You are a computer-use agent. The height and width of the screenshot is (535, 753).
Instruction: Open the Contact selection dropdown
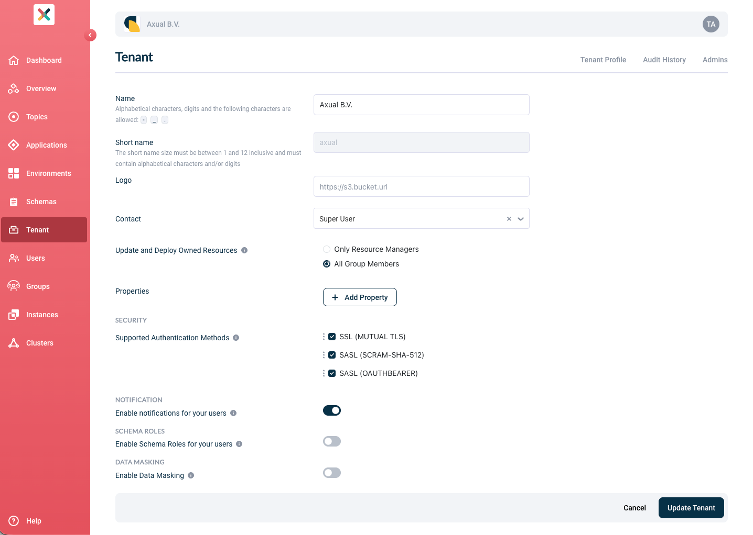[x=520, y=219]
